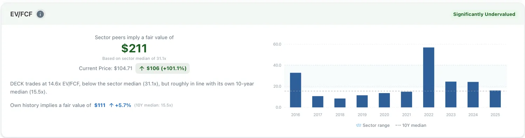The height and width of the screenshot is (138, 525).
Task: Select the 2016 bar in the chart
Action: point(295,90)
